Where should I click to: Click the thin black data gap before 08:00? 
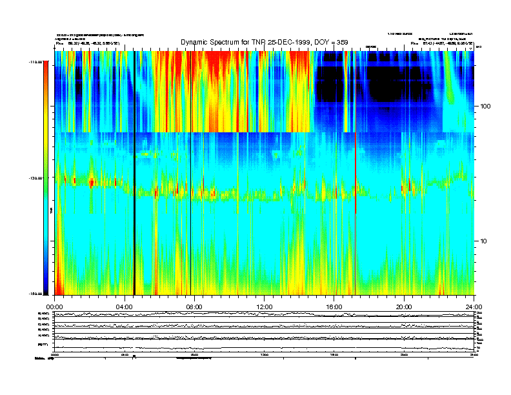click(x=190, y=173)
